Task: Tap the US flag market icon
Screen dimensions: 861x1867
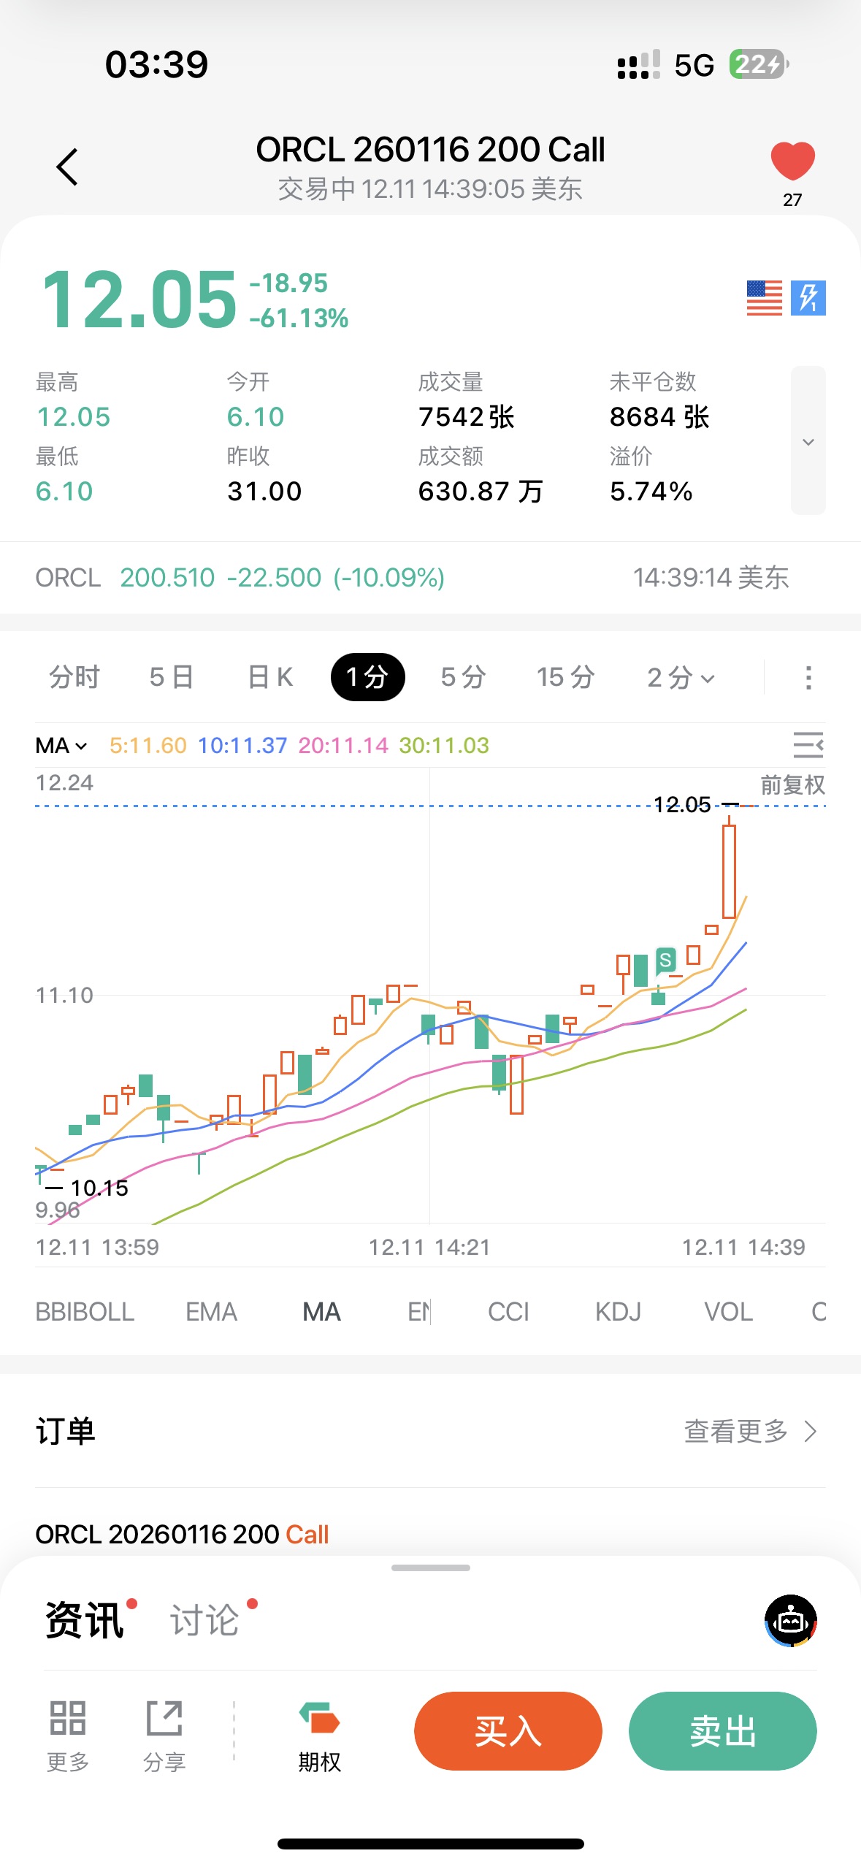Action: tap(764, 298)
